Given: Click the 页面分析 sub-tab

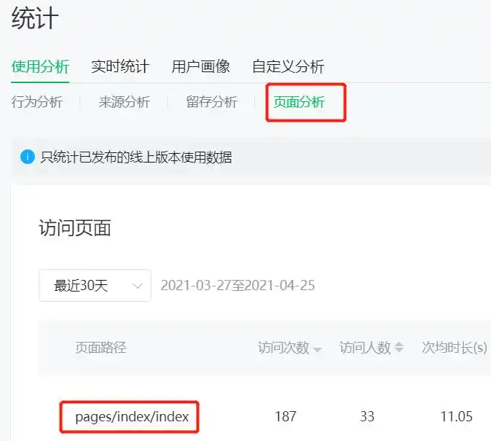Looking at the screenshot, I should (299, 102).
